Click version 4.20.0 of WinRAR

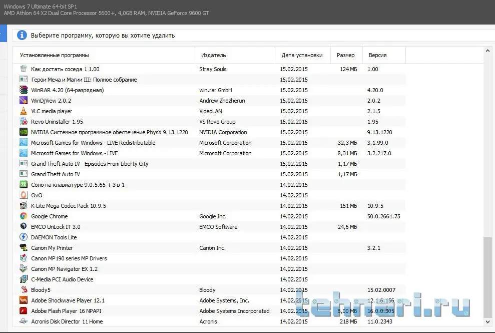[x=375, y=90]
